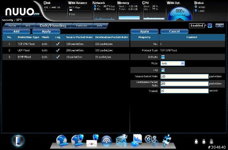Switch to the IPS tab
The image size is (228, 150).
pyautogui.click(x=28, y=26)
